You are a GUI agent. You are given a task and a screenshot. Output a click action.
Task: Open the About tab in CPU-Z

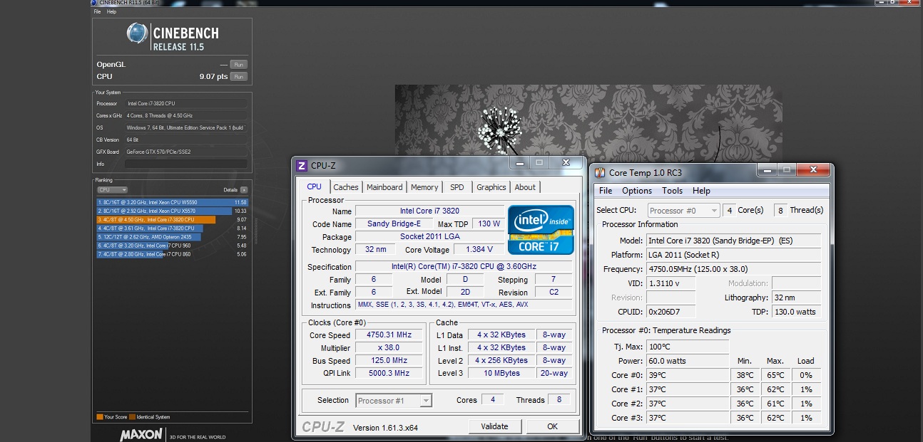(525, 187)
